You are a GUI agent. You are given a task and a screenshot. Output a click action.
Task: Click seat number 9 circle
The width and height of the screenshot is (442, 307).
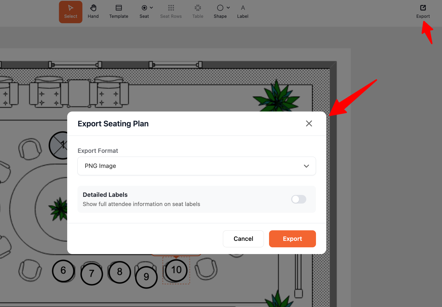click(146, 277)
